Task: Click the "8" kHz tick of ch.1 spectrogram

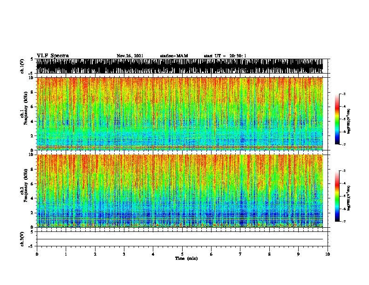Action: (x=33, y=92)
